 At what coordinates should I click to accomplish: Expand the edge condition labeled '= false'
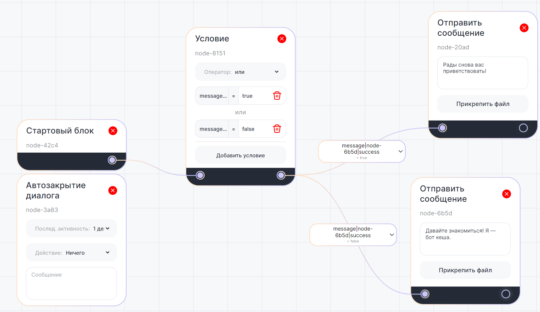(x=392, y=235)
